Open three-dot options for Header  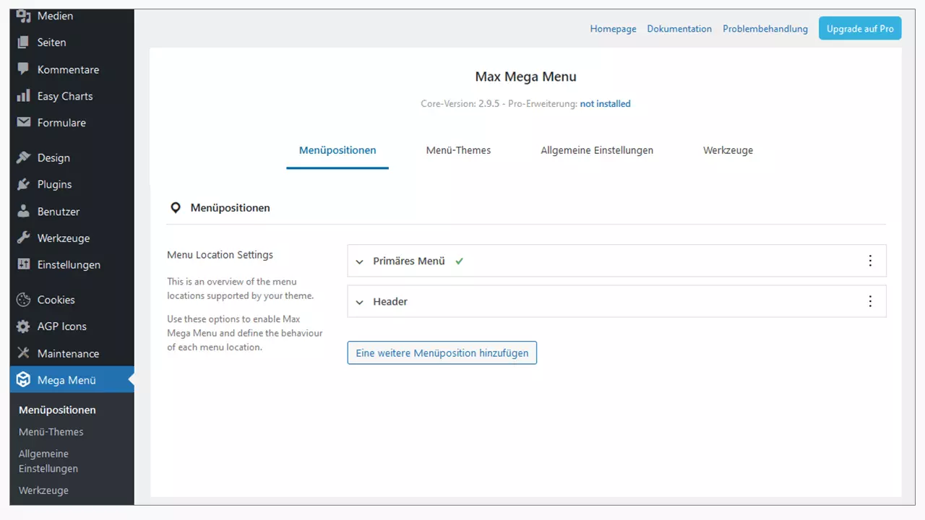[870, 301]
